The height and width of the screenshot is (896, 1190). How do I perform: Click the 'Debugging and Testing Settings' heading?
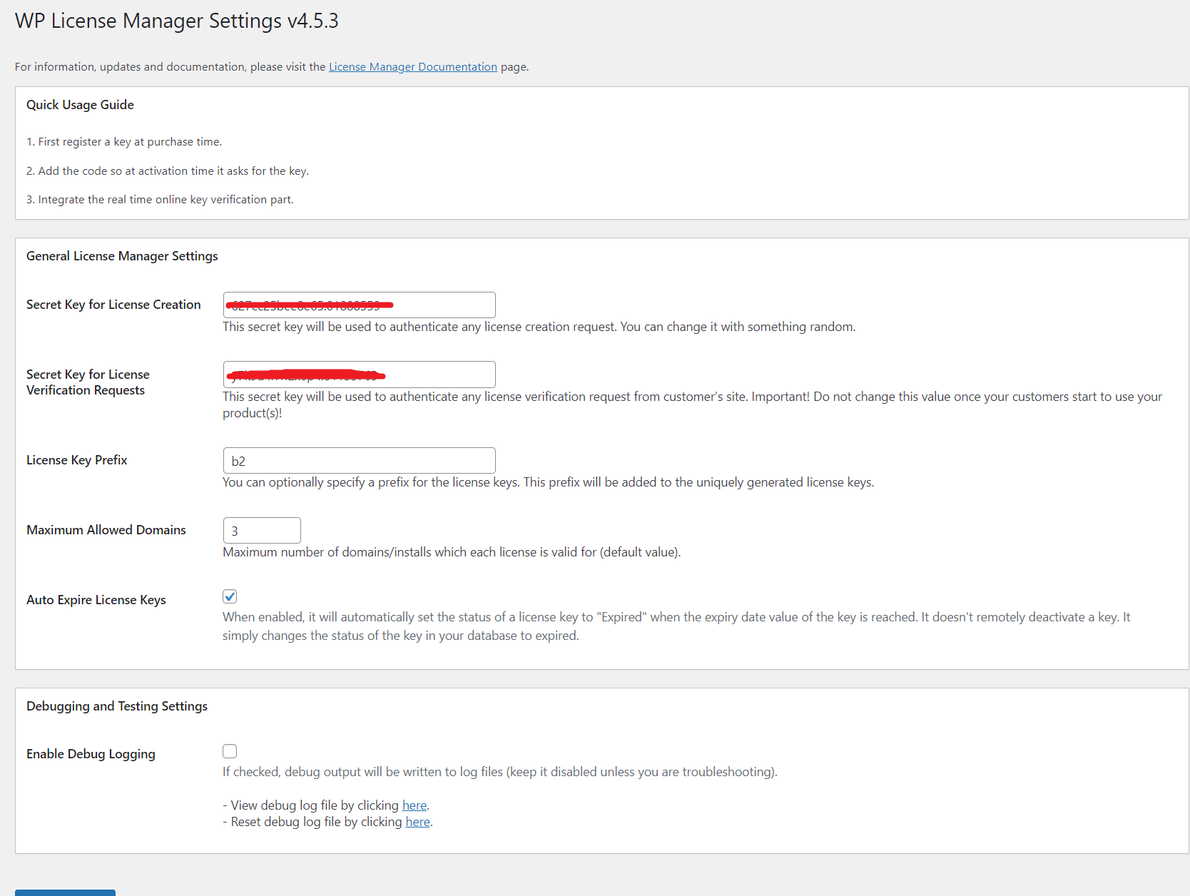click(117, 706)
